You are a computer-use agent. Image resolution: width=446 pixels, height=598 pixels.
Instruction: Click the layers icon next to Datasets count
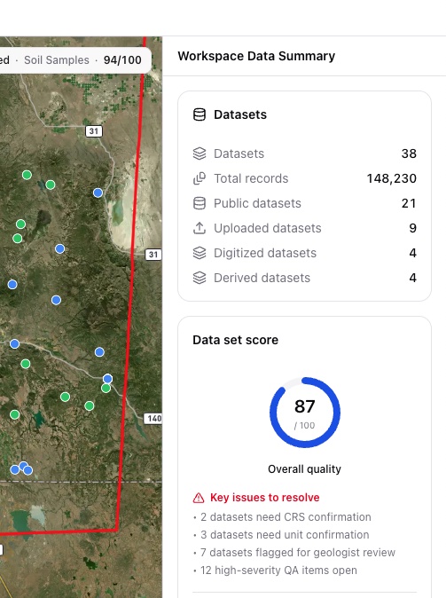(200, 153)
